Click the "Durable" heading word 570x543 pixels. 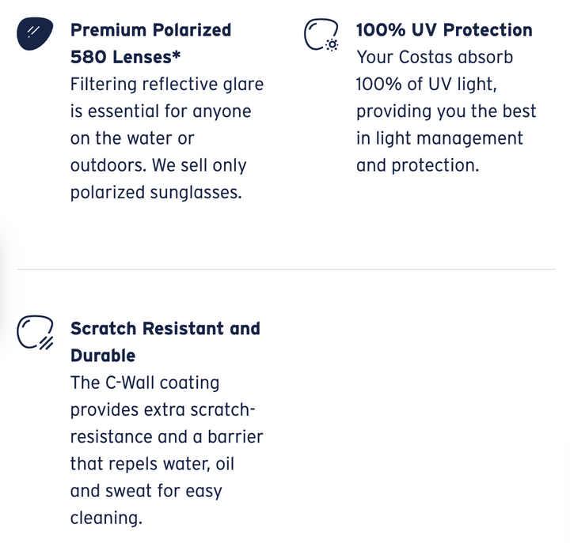click(103, 355)
